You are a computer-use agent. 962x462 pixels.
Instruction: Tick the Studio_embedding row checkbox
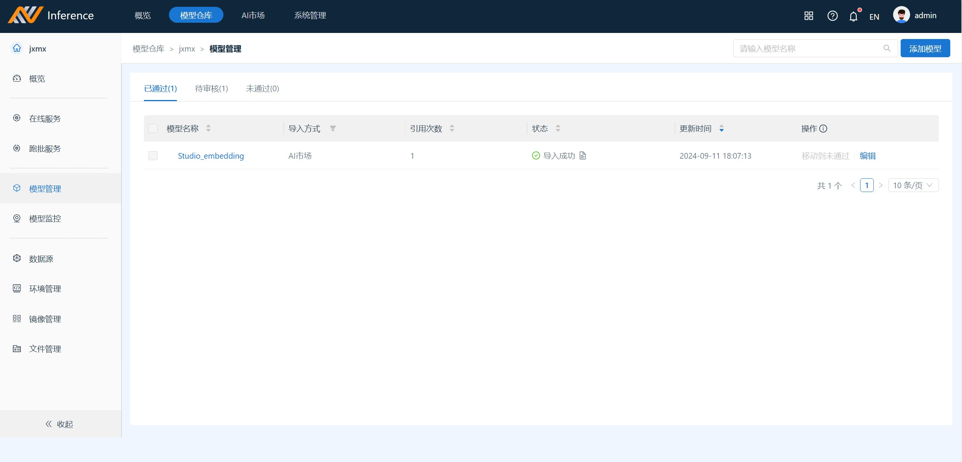pyautogui.click(x=153, y=156)
